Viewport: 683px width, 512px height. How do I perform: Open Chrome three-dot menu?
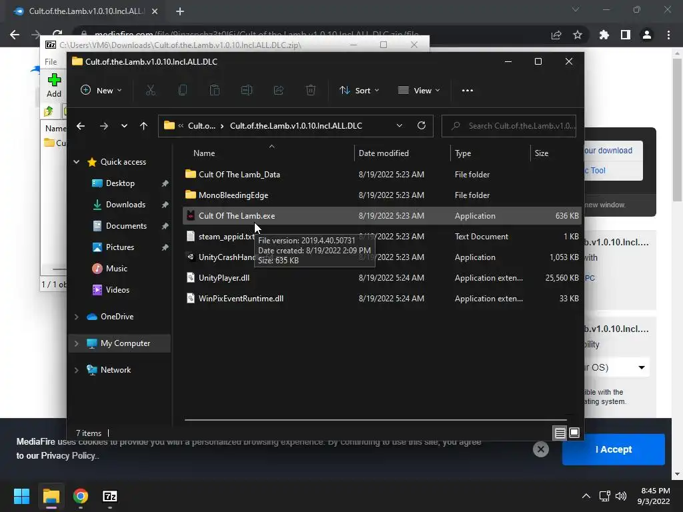point(668,35)
